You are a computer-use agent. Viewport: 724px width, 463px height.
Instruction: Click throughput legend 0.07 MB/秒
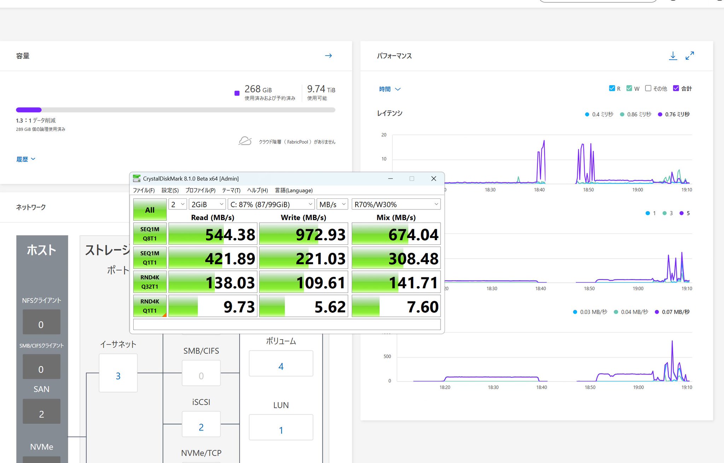(x=672, y=312)
